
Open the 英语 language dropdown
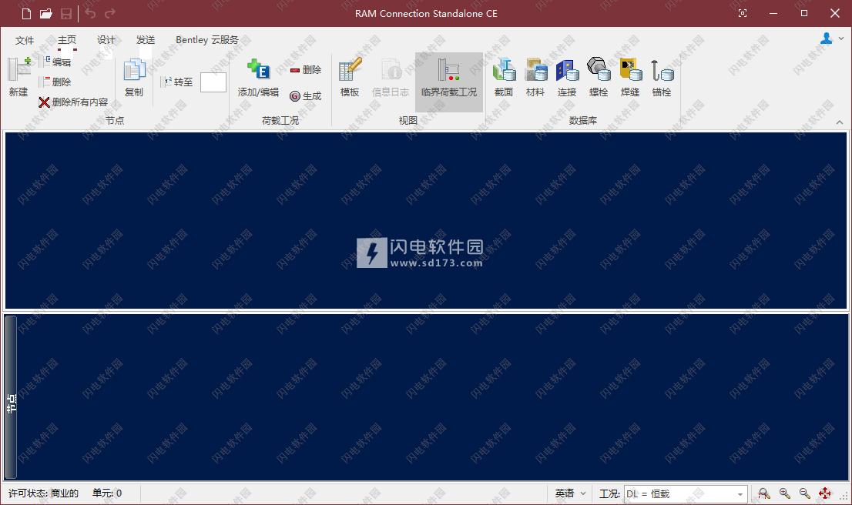(x=570, y=493)
